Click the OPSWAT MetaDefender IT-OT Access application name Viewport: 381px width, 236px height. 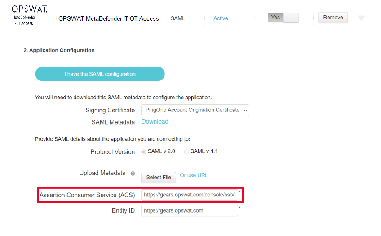point(109,18)
